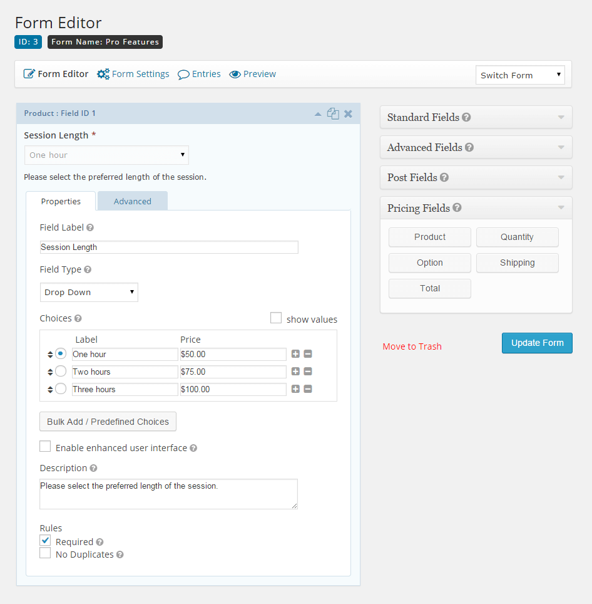Click the Update Form button
592x604 pixels.
[537, 343]
